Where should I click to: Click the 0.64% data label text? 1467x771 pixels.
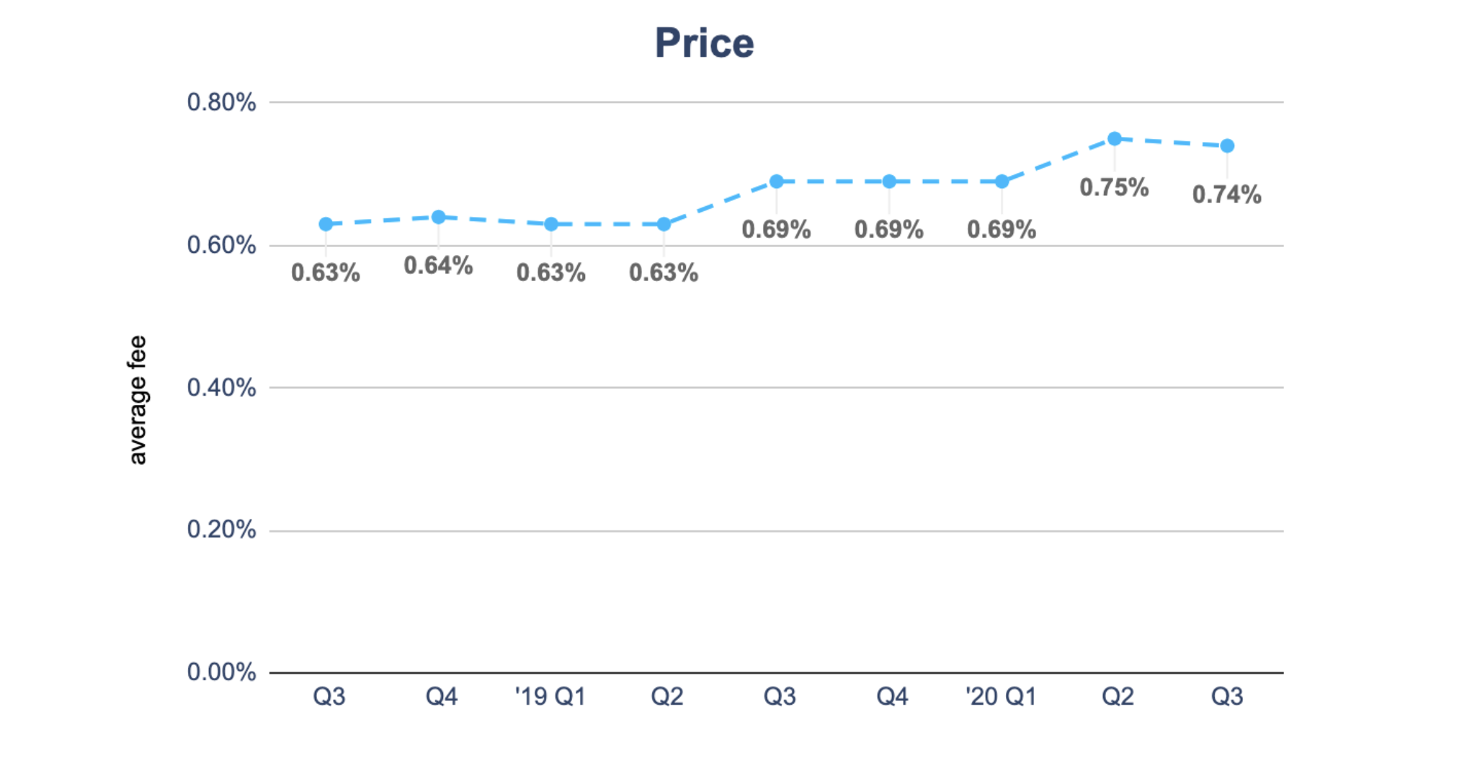tap(438, 266)
